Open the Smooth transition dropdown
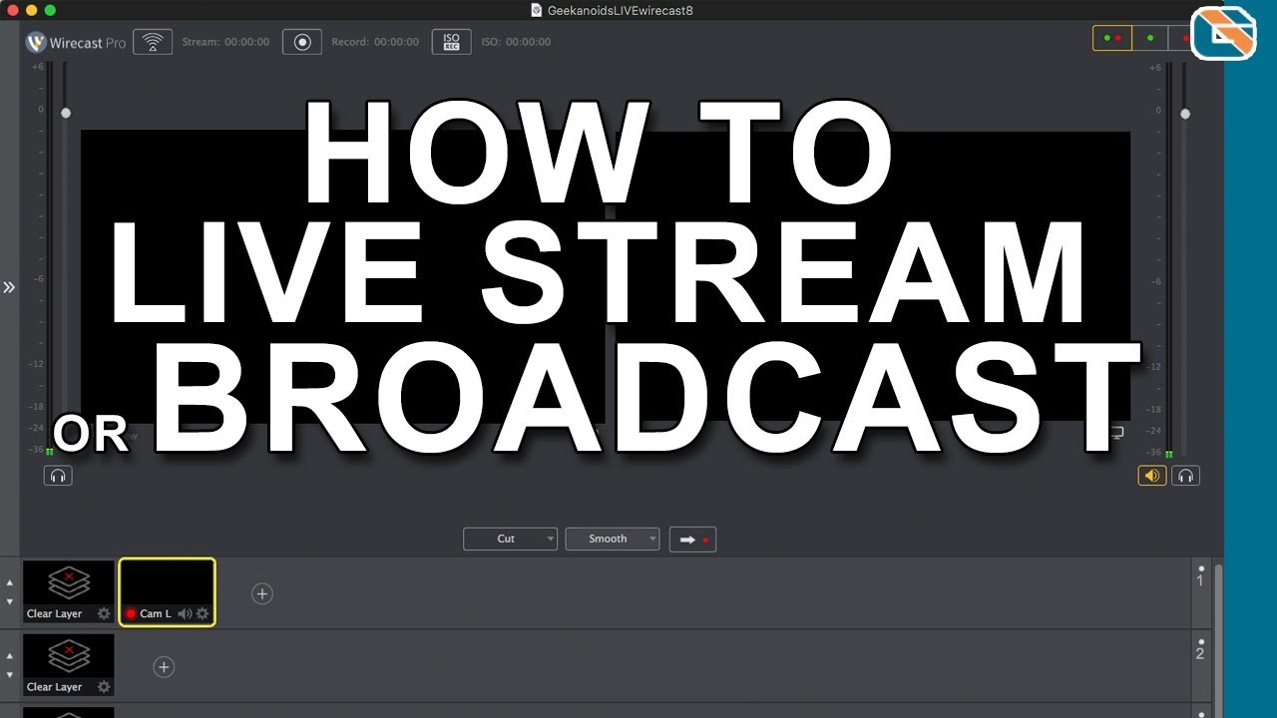The width and height of the screenshot is (1277, 718). pyautogui.click(x=613, y=538)
